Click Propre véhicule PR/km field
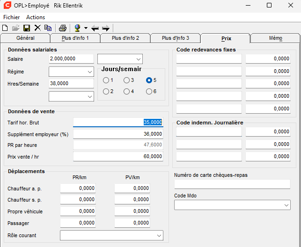This screenshot has height=247, width=301. 78,211
